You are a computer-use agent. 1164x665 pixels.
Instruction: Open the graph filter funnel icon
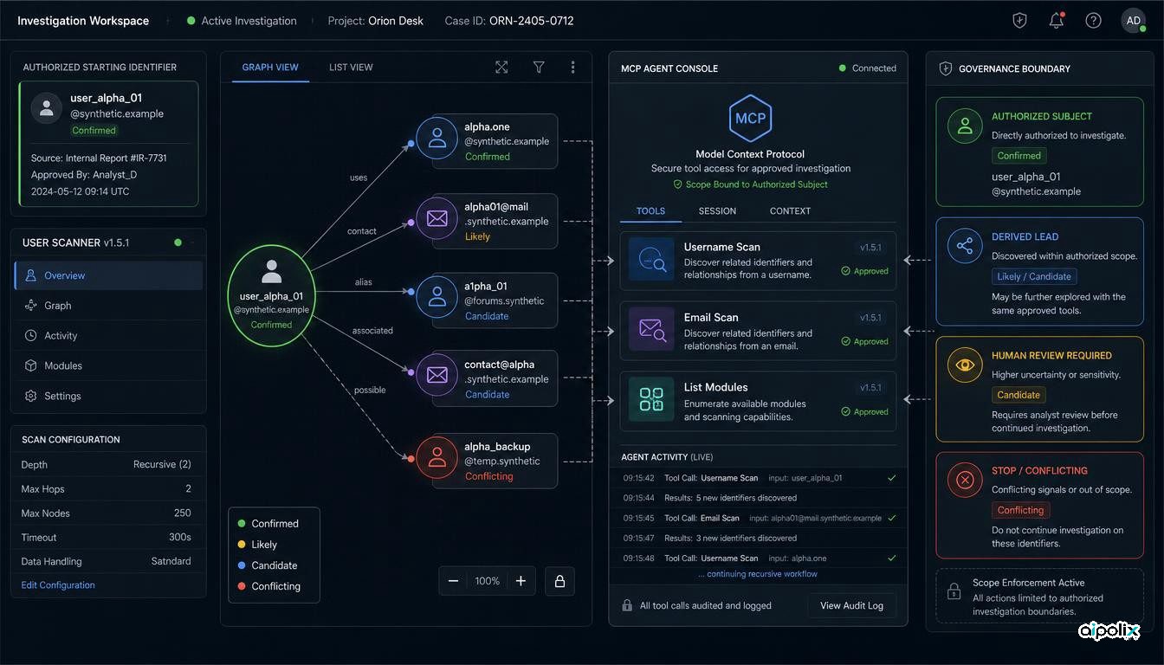click(539, 68)
